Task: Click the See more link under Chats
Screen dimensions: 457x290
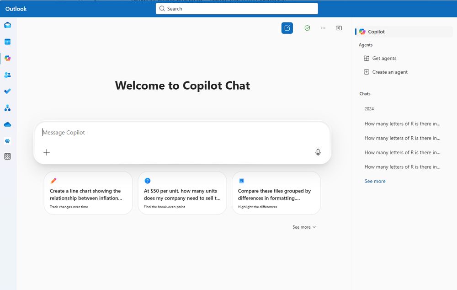Action: click(x=375, y=181)
